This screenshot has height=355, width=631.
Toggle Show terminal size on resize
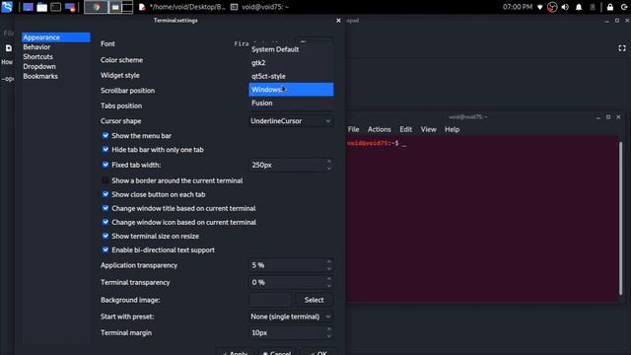[105, 236]
